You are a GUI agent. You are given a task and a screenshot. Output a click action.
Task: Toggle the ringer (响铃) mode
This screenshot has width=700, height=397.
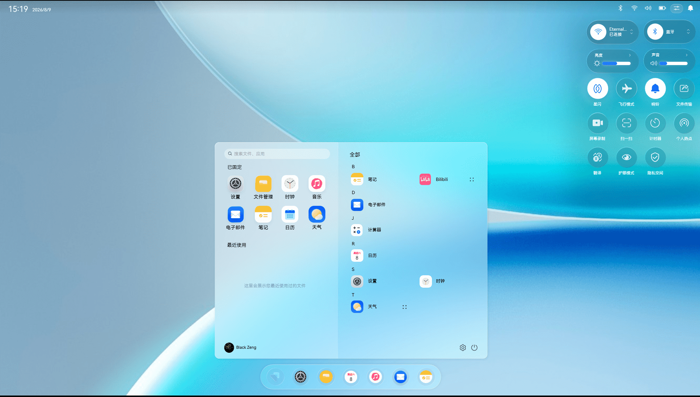(655, 88)
